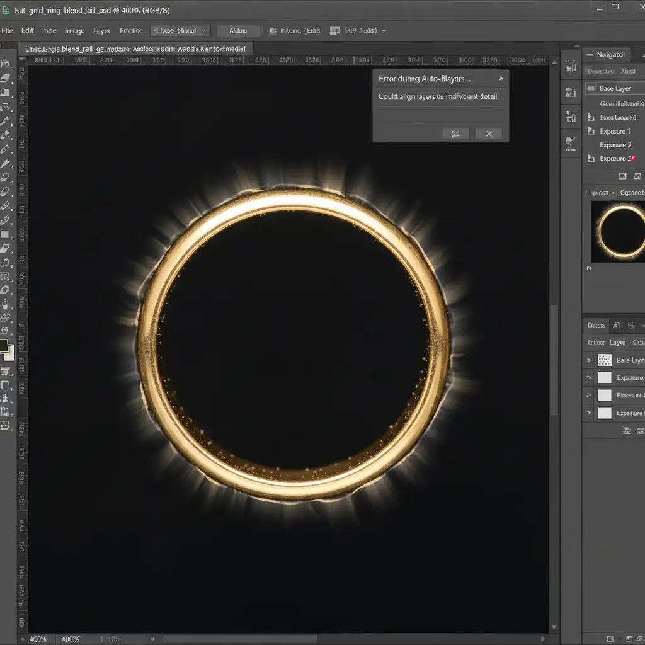Open the File menu
Screen dimensions: 645x645
tap(8, 30)
